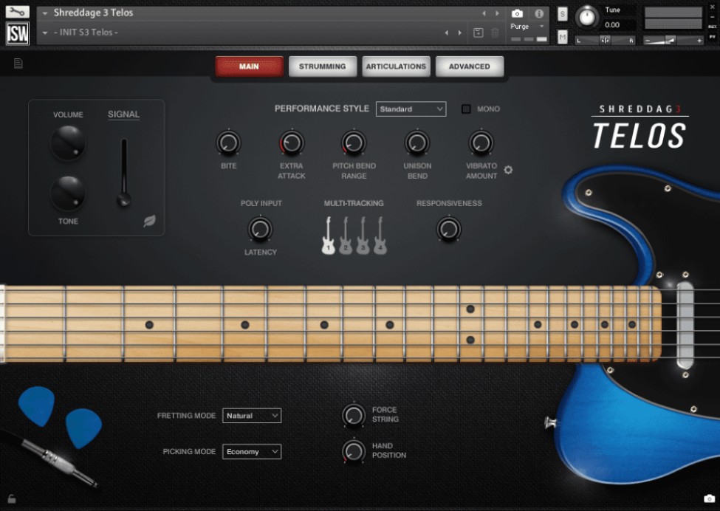
Task: Open the Performance Style dropdown
Action: point(411,109)
